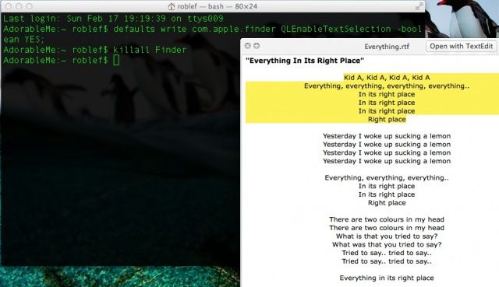Screen dimensions: 499x287
Task: Close the Everything.rtf Quick Look preview
Action: pyautogui.click(x=248, y=46)
